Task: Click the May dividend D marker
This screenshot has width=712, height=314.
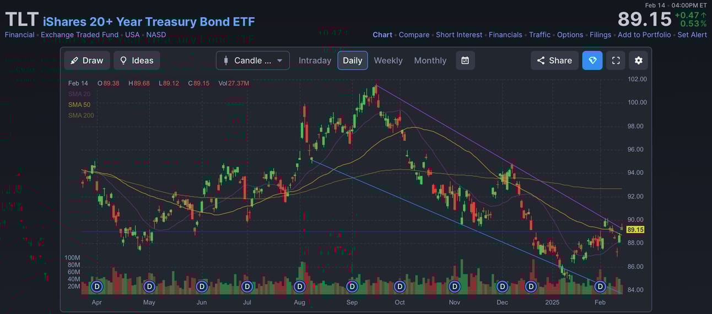Action: (149, 287)
